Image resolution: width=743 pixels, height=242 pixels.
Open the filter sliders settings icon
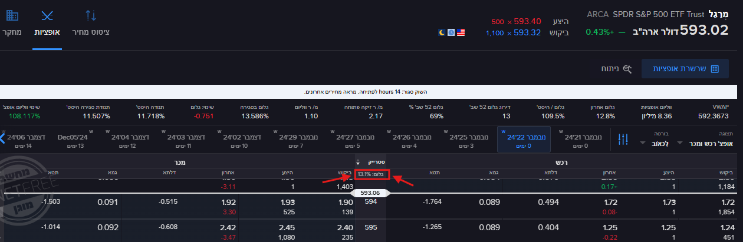pyautogui.click(x=623, y=140)
